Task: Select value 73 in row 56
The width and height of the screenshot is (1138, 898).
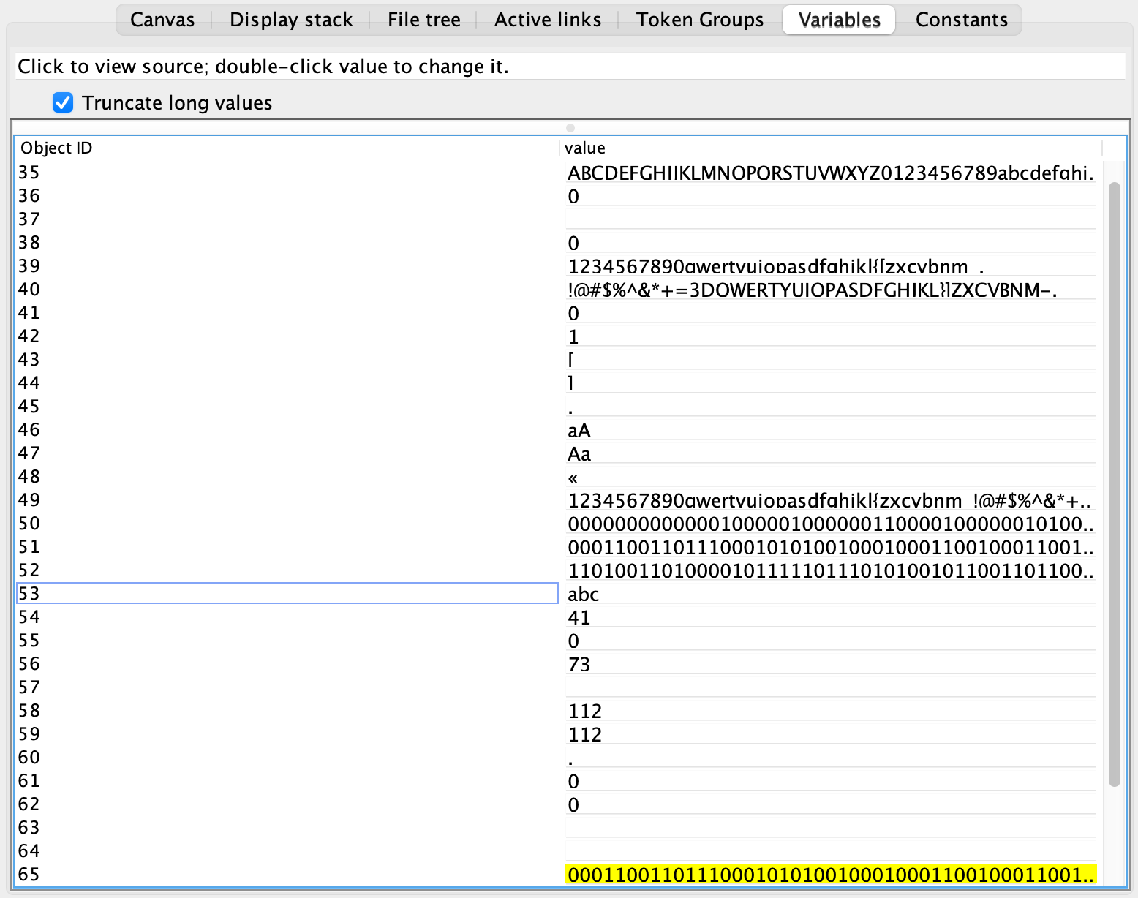Action: click(x=579, y=664)
